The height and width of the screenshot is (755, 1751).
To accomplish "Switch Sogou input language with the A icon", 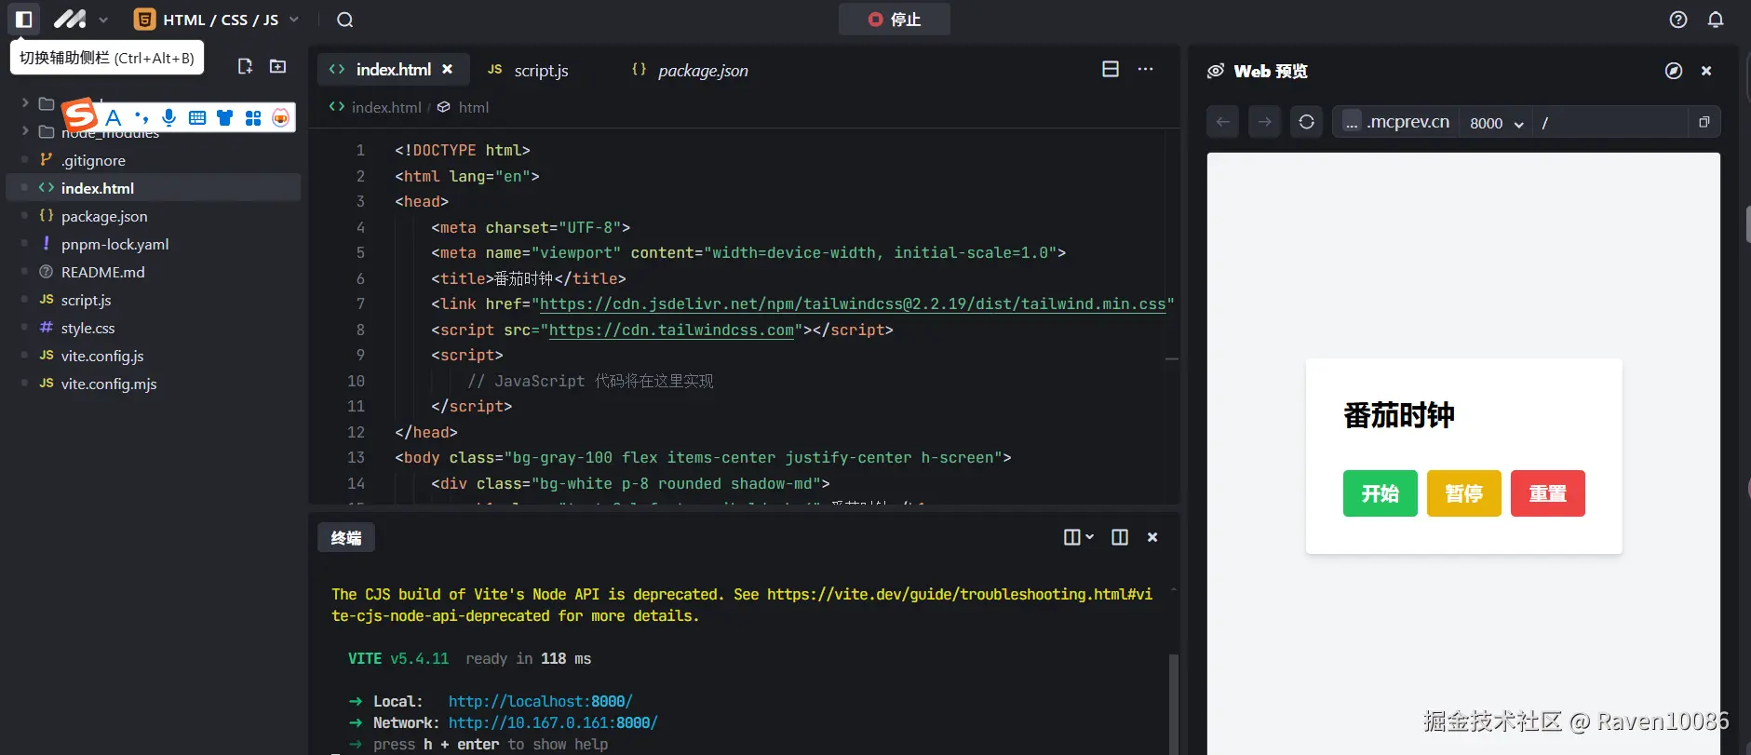I will click(114, 117).
